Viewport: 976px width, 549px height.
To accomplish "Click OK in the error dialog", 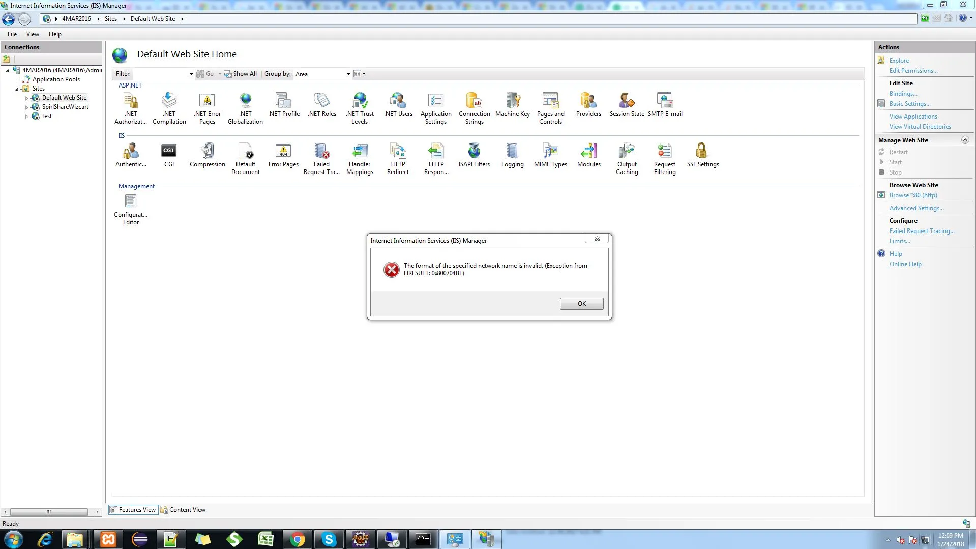I will point(581,304).
